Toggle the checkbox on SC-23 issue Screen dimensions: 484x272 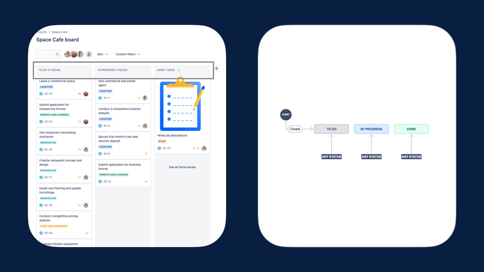(x=160, y=148)
